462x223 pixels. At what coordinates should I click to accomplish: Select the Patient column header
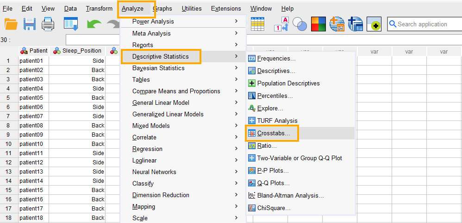coord(34,51)
